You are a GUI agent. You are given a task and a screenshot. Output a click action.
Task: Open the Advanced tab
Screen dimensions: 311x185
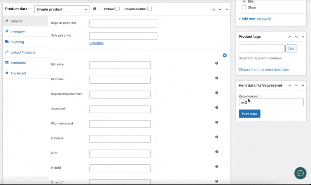pos(26,73)
